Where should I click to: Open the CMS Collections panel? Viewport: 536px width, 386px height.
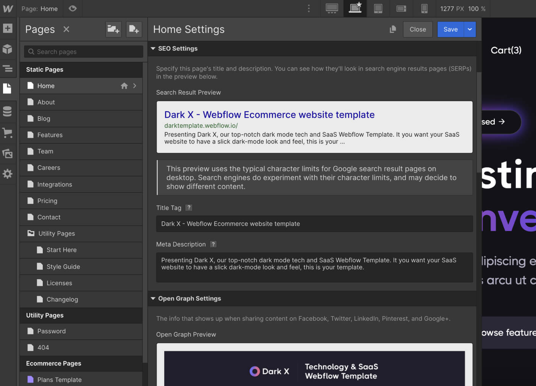pyautogui.click(x=8, y=111)
